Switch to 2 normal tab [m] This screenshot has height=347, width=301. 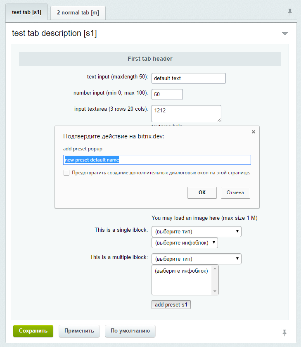tap(78, 13)
